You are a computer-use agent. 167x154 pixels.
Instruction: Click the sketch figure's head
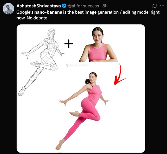51,33
